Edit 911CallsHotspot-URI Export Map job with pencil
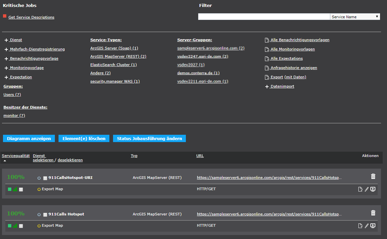 [367, 189]
